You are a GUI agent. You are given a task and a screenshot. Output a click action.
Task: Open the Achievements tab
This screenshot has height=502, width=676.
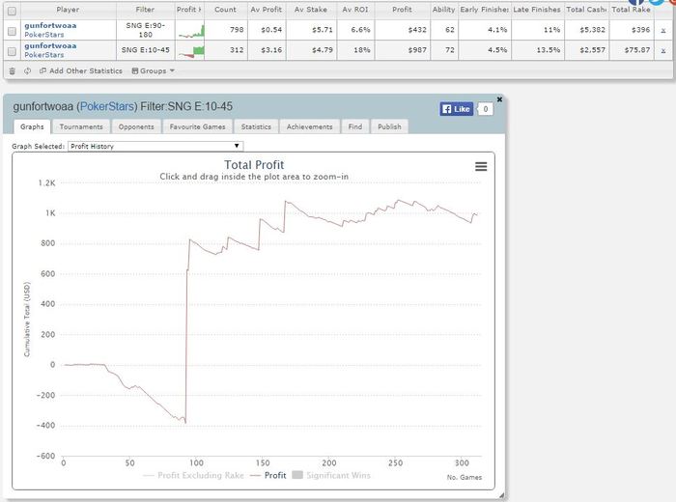310,126
